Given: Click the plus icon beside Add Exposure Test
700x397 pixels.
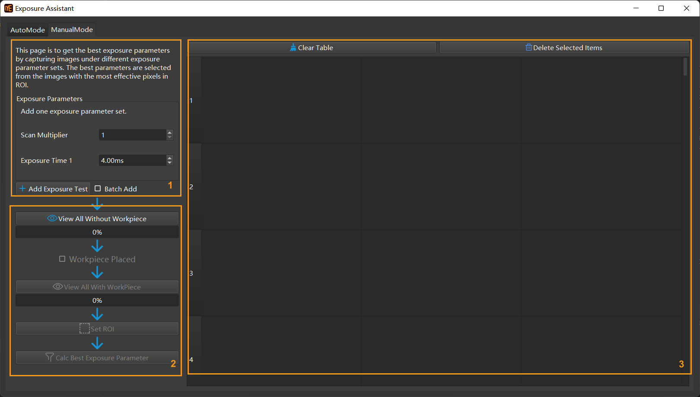Looking at the screenshot, I should (22, 189).
